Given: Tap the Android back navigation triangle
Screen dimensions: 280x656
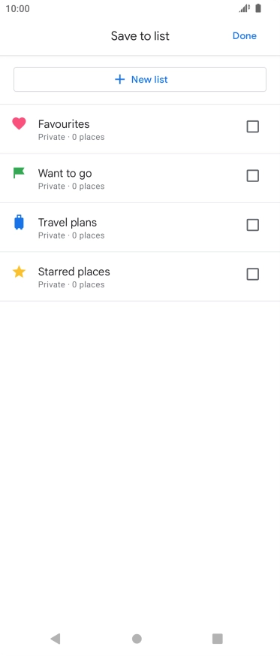Looking at the screenshot, I should pos(55,639).
